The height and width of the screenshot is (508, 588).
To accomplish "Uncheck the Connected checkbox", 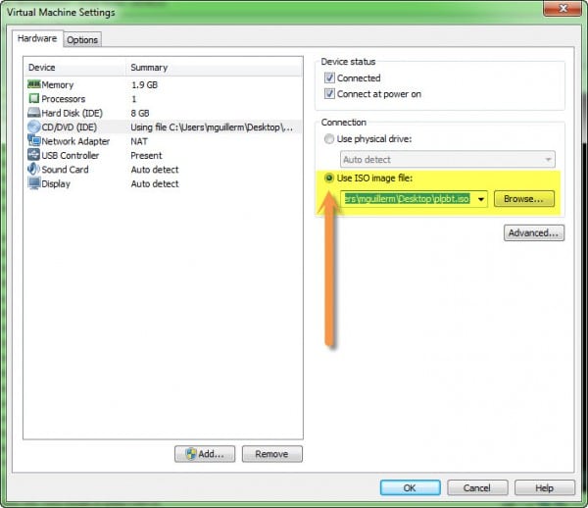I will point(330,78).
